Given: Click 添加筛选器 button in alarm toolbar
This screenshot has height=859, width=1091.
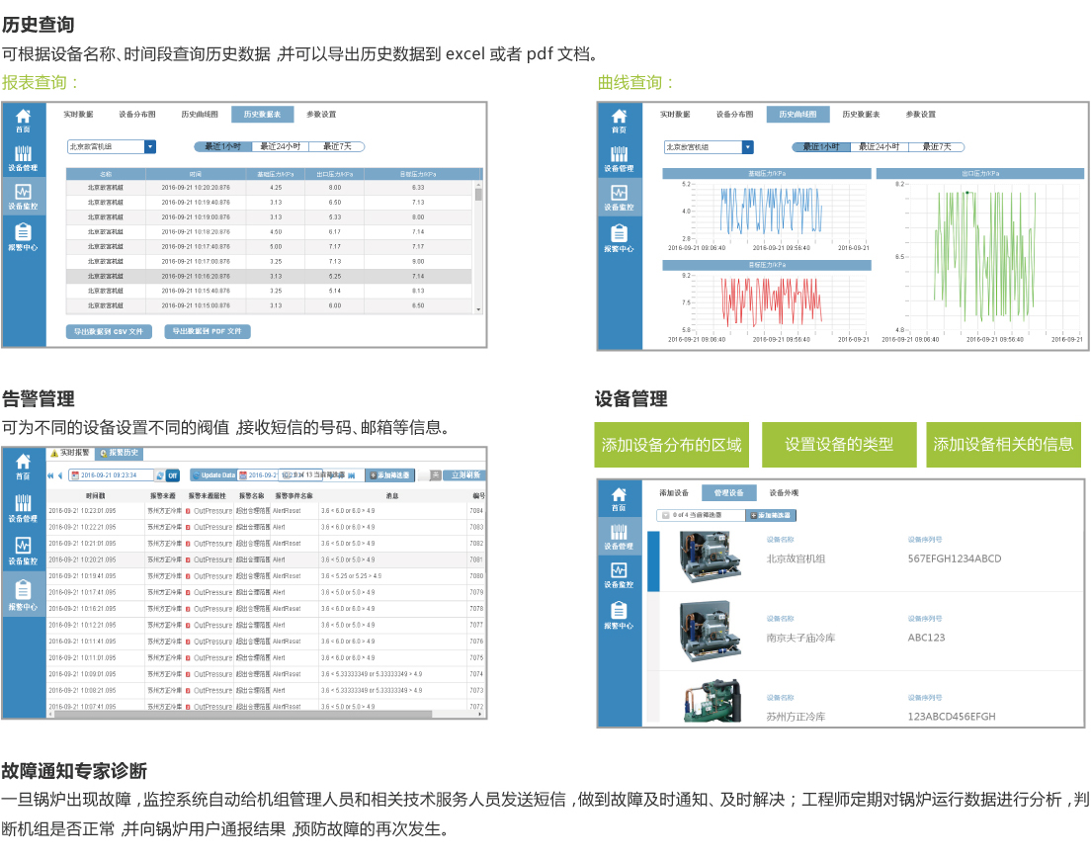Looking at the screenshot, I should [x=389, y=475].
